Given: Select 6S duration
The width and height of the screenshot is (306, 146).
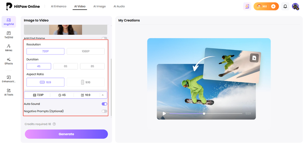Looking at the screenshot, I should coord(66,66).
